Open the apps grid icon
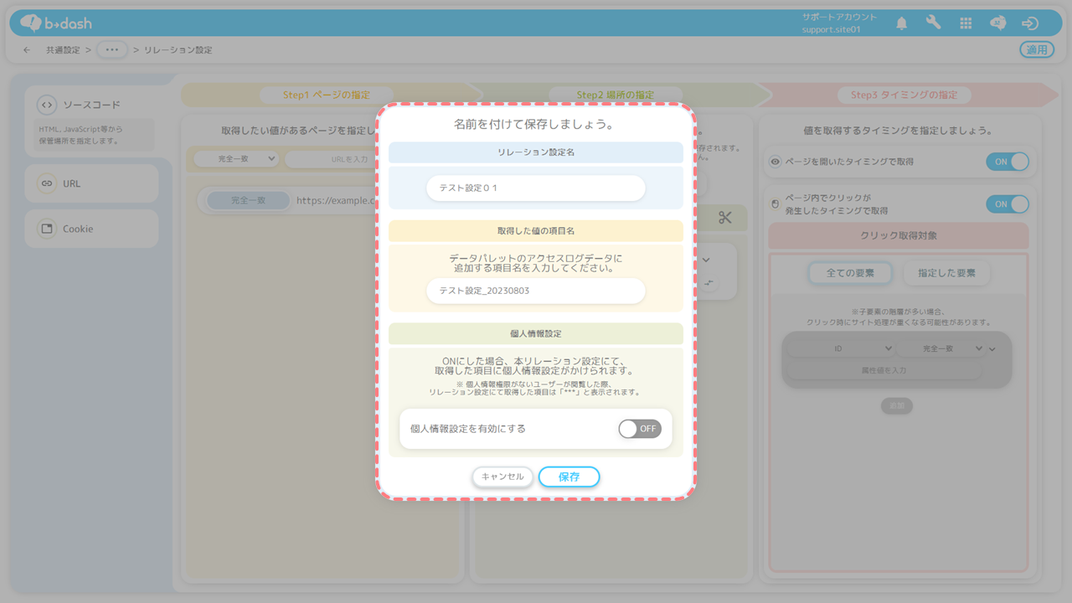 tap(966, 23)
